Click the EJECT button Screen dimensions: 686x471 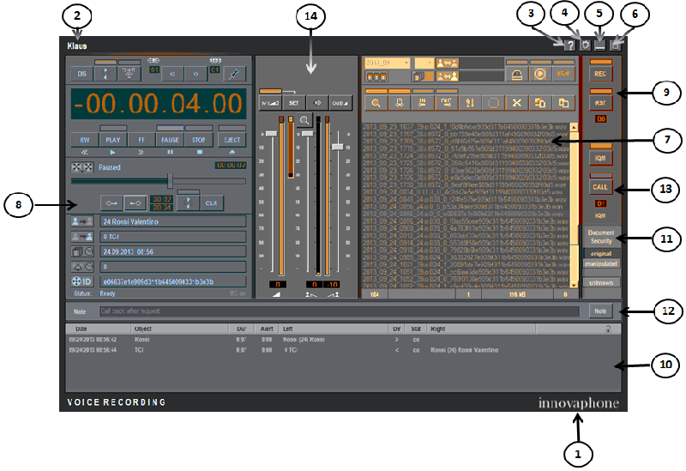pyautogui.click(x=231, y=138)
